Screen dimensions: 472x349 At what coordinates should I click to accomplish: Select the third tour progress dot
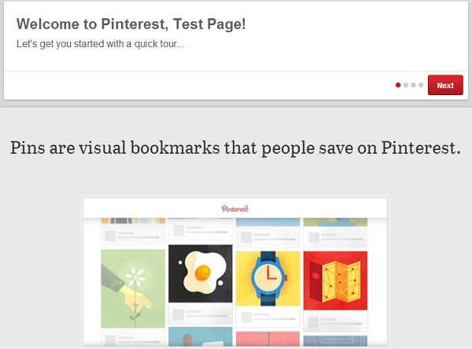[413, 85]
